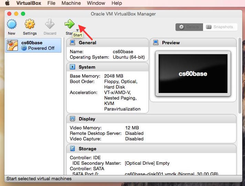Start the VM with green arrow

[x=70, y=24]
